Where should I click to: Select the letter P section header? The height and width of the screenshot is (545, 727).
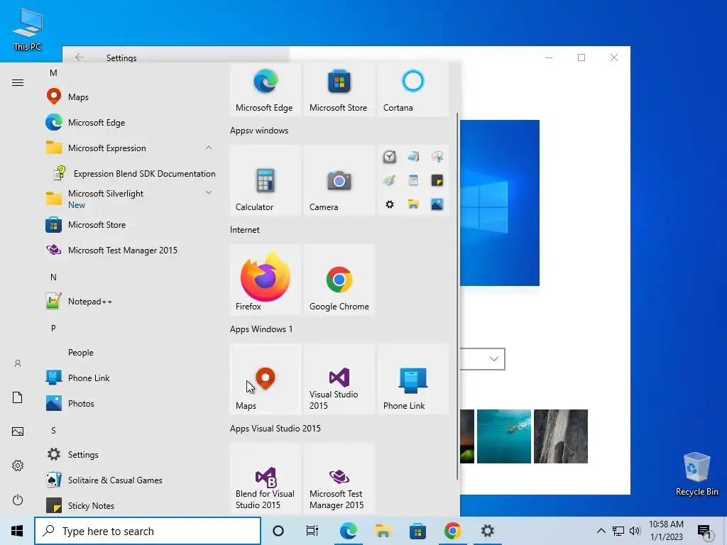click(53, 328)
